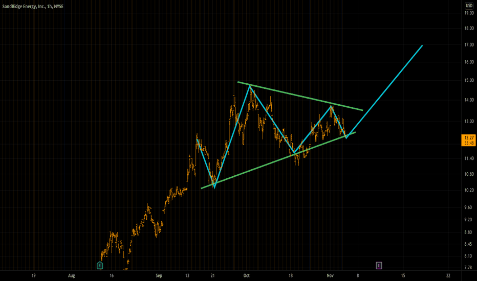The image size is (477, 281).
Task: Click the 9.20 price axis label
Action: 469,220
